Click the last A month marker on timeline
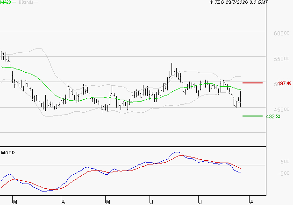Image resolution: width=293 pixels, height=205 pixels. click(251, 202)
